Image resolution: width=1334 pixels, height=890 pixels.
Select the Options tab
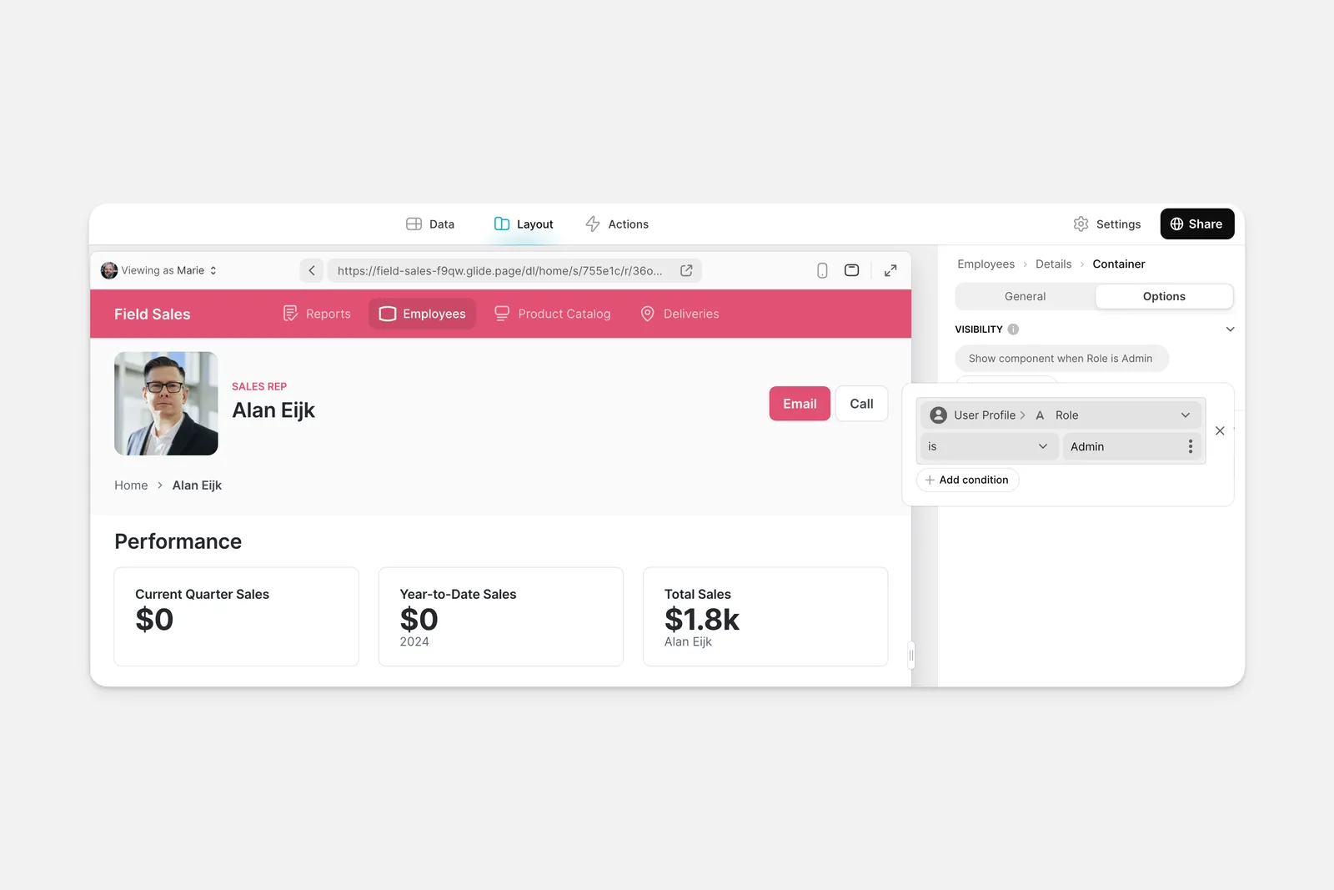point(1164,296)
